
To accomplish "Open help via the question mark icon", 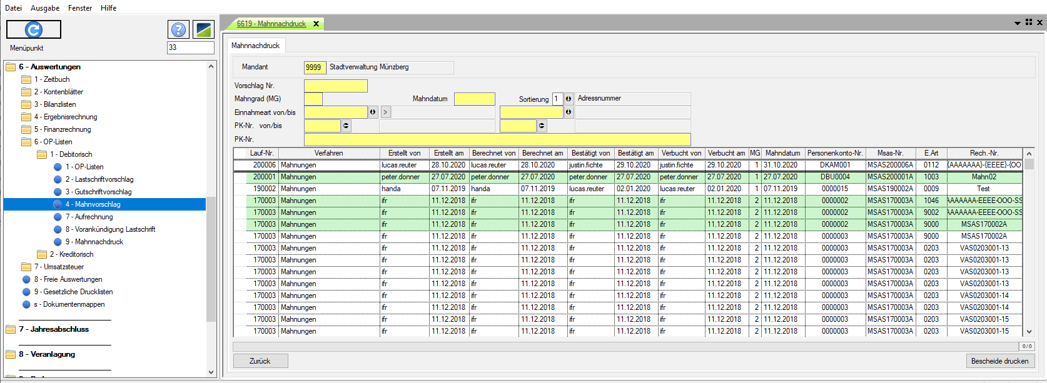I will [x=178, y=29].
